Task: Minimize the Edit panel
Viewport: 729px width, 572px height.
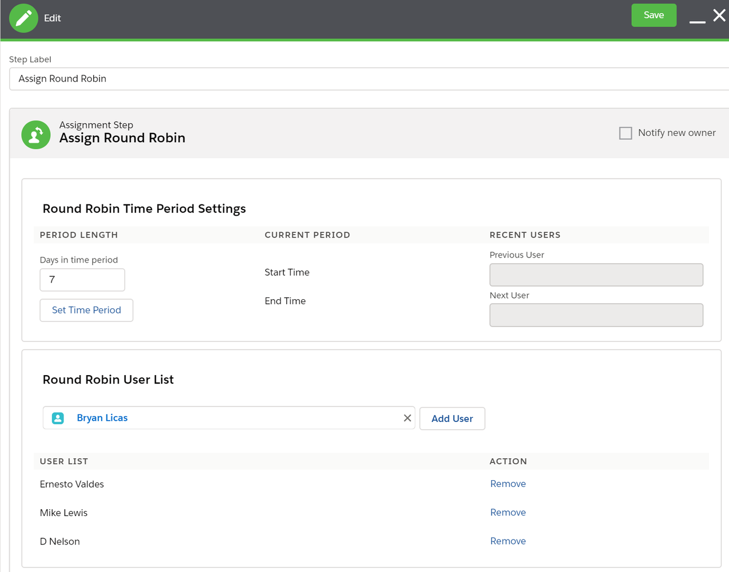Action: pyautogui.click(x=697, y=21)
